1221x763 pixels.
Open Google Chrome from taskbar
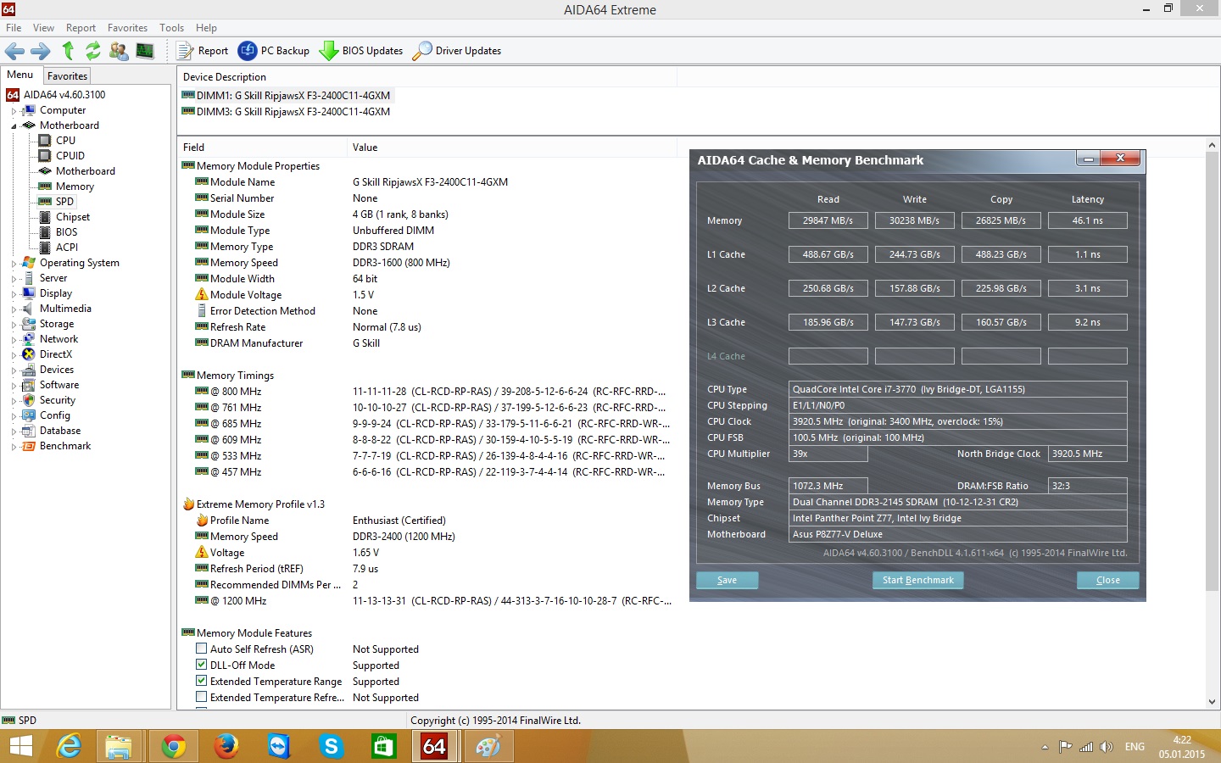[173, 746]
